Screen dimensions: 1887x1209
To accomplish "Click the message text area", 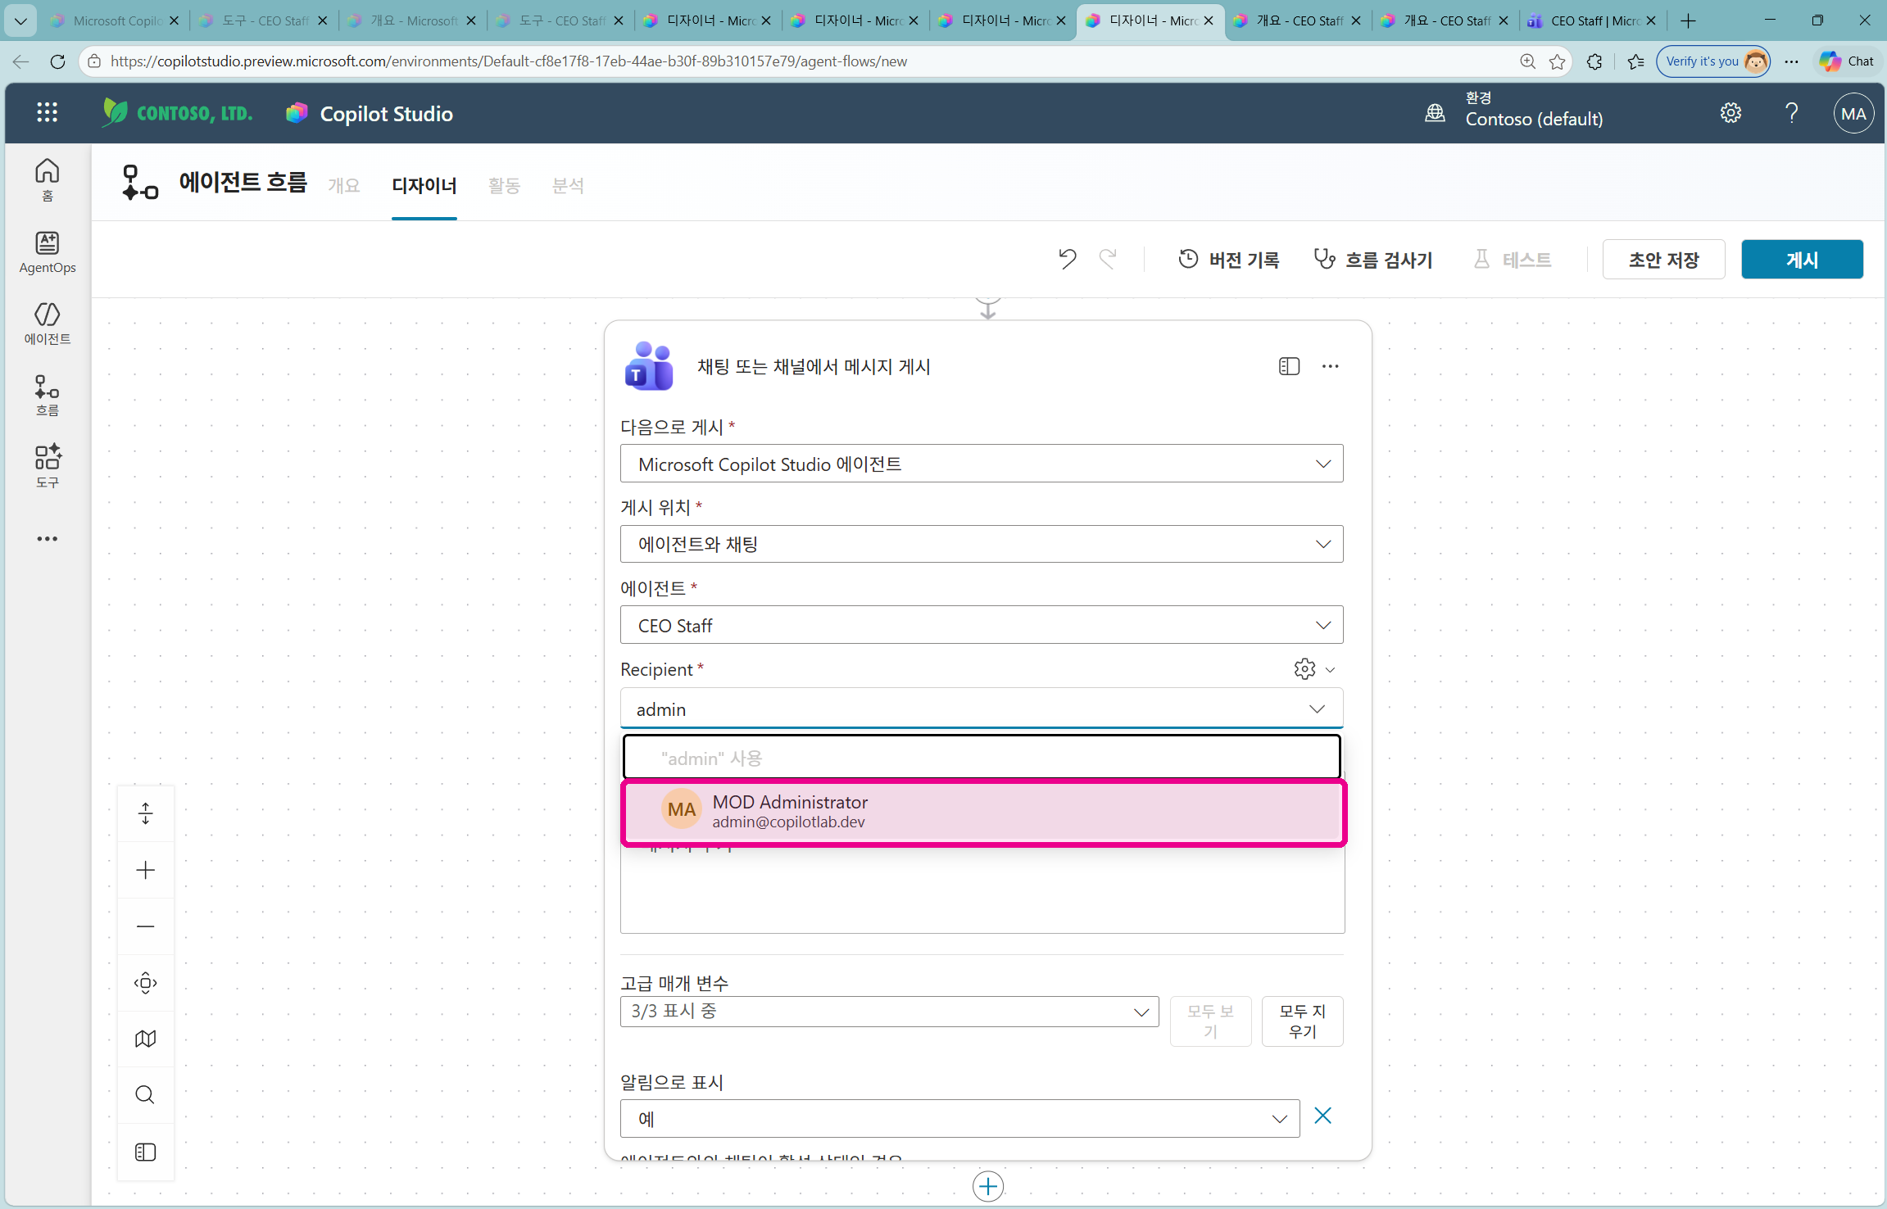I will (982, 889).
